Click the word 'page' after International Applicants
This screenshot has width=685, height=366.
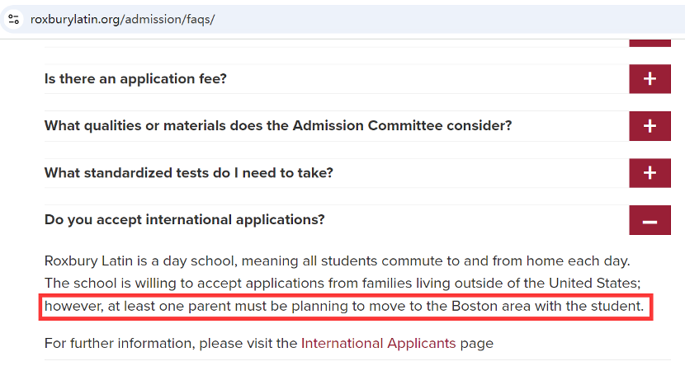[477, 345]
